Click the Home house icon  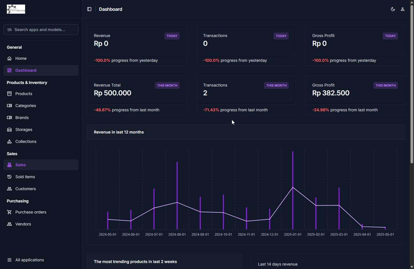[9, 58]
